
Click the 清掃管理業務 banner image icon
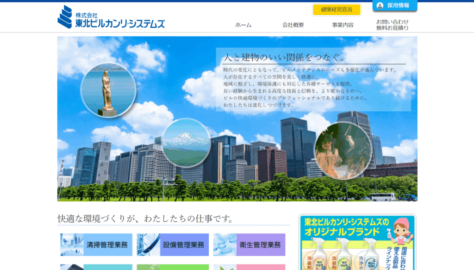pos(72,245)
